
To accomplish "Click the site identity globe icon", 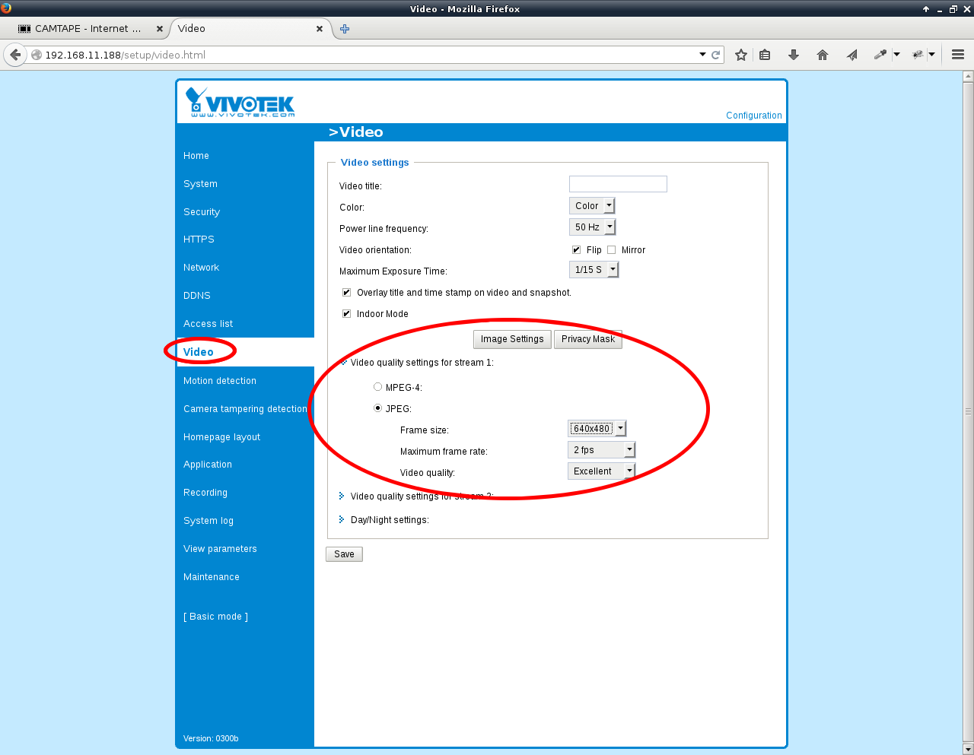I will coord(36,55).
